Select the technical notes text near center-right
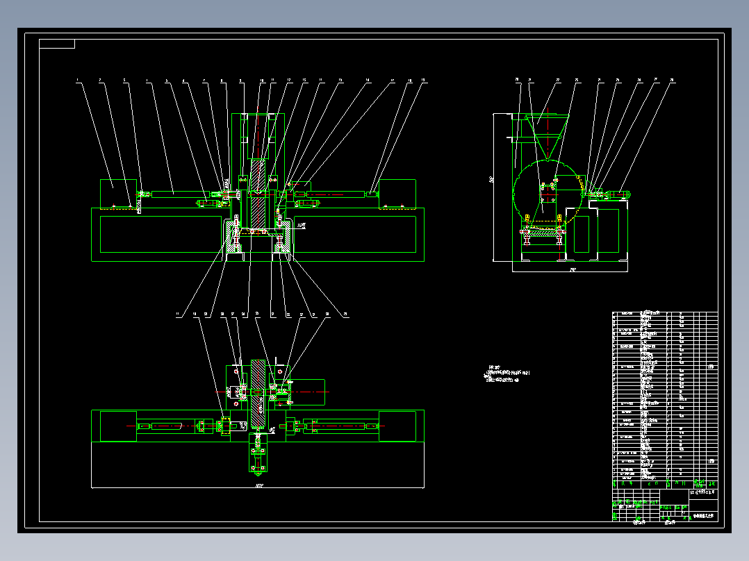This screenshot has width=749, height=561. pyautogui.click(x=507, y=374)
